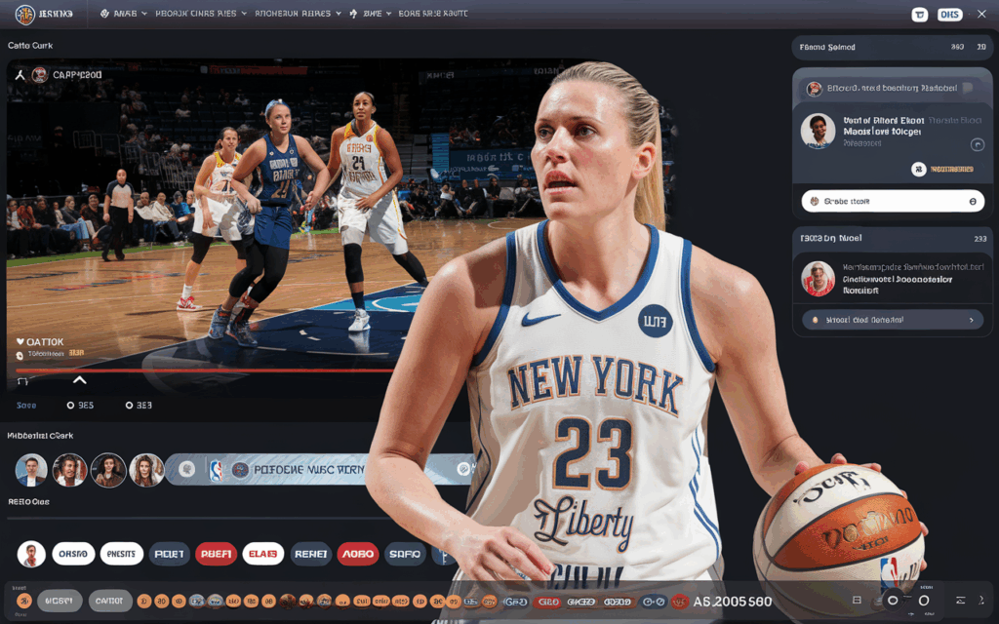
Task: Select the '3E3' radio option
Action: coord(139,405)
